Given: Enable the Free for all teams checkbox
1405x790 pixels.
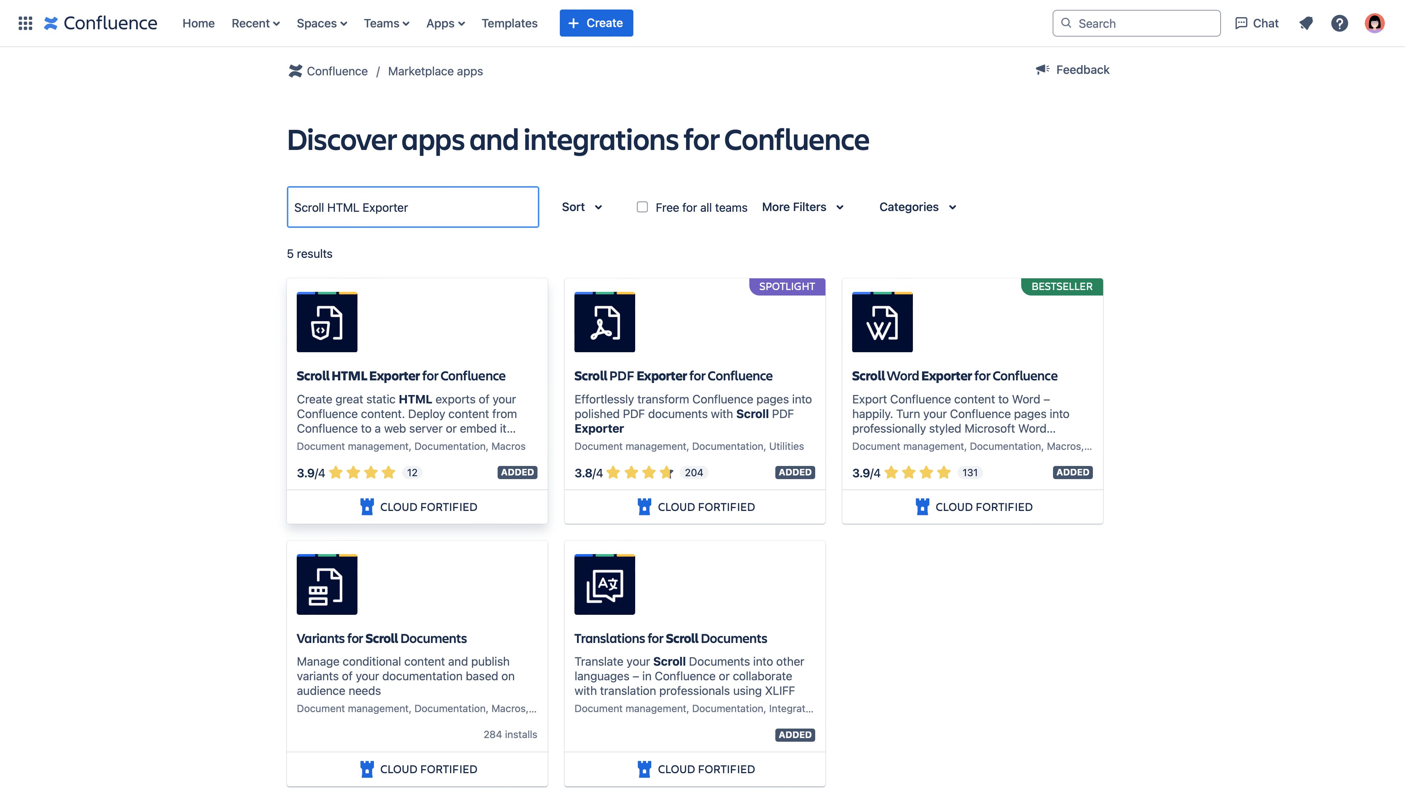Looking at the screenshot, I should pyautogui.click(x=642, y=207).
